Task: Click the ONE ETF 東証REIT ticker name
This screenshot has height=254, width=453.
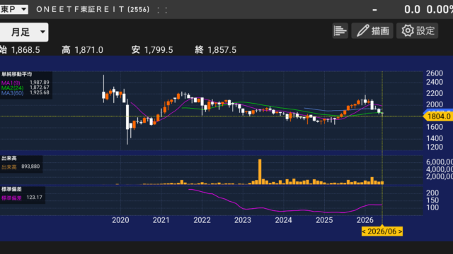Action: coord(93,9)
